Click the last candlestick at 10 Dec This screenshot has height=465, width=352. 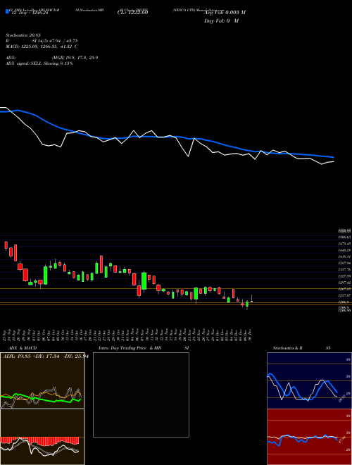[251, 299]
